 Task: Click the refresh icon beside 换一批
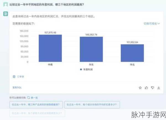(28, 98)
